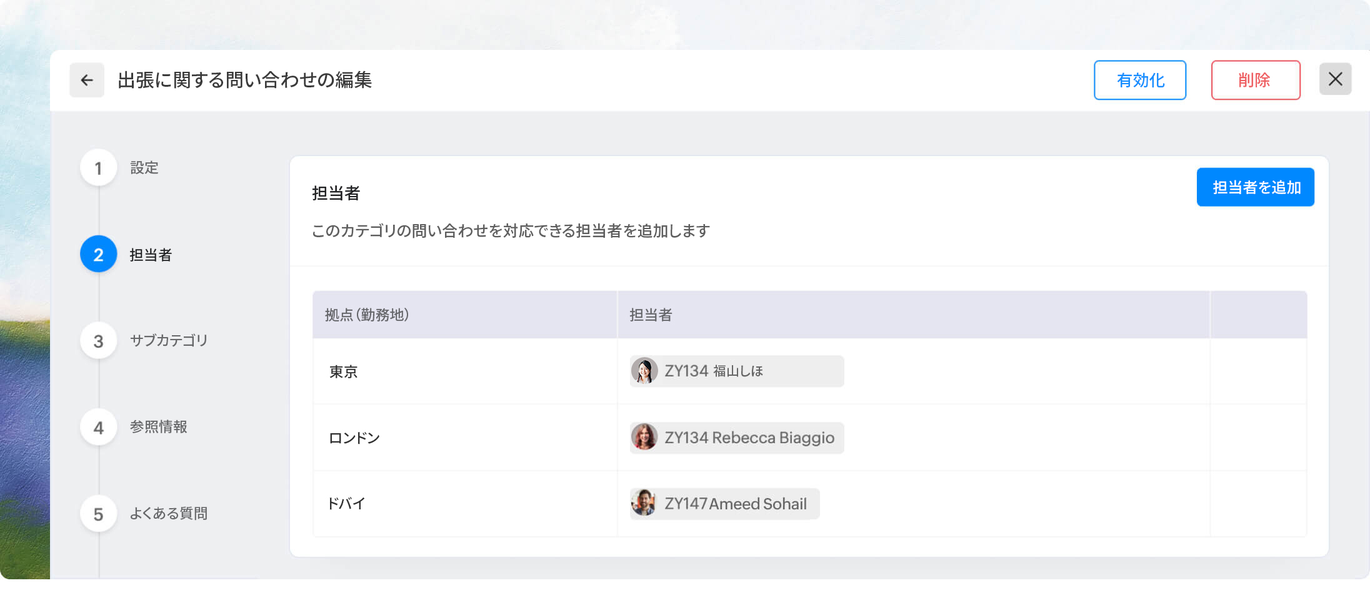Viewport: 1370px width, 598px height.
Task: Click 担当者を追加 to add an assignee
Action: pos(1255,187)
